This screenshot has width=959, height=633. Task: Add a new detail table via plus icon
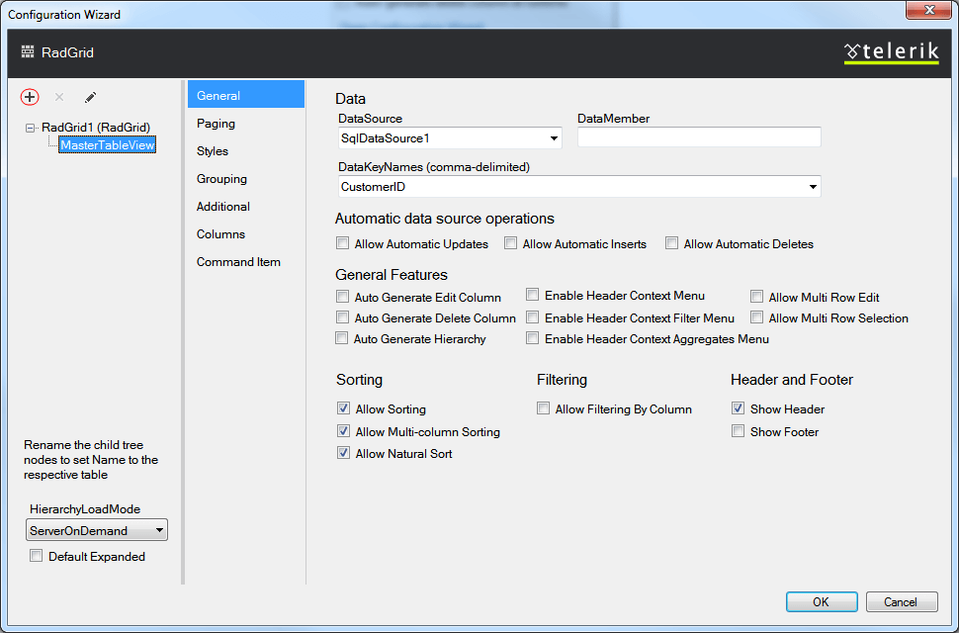pyautogui.click(x=30, y=97)
